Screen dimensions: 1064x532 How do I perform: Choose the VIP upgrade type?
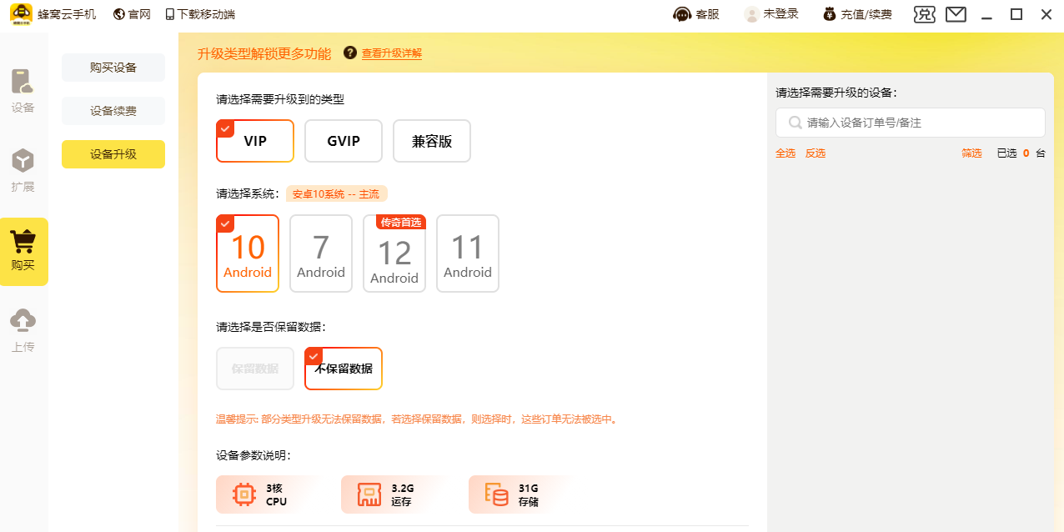(x=255, y=141)
